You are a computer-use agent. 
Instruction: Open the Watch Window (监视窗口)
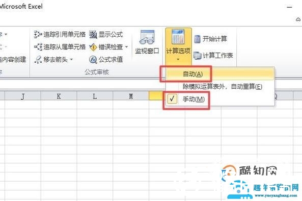coord(147,42)
